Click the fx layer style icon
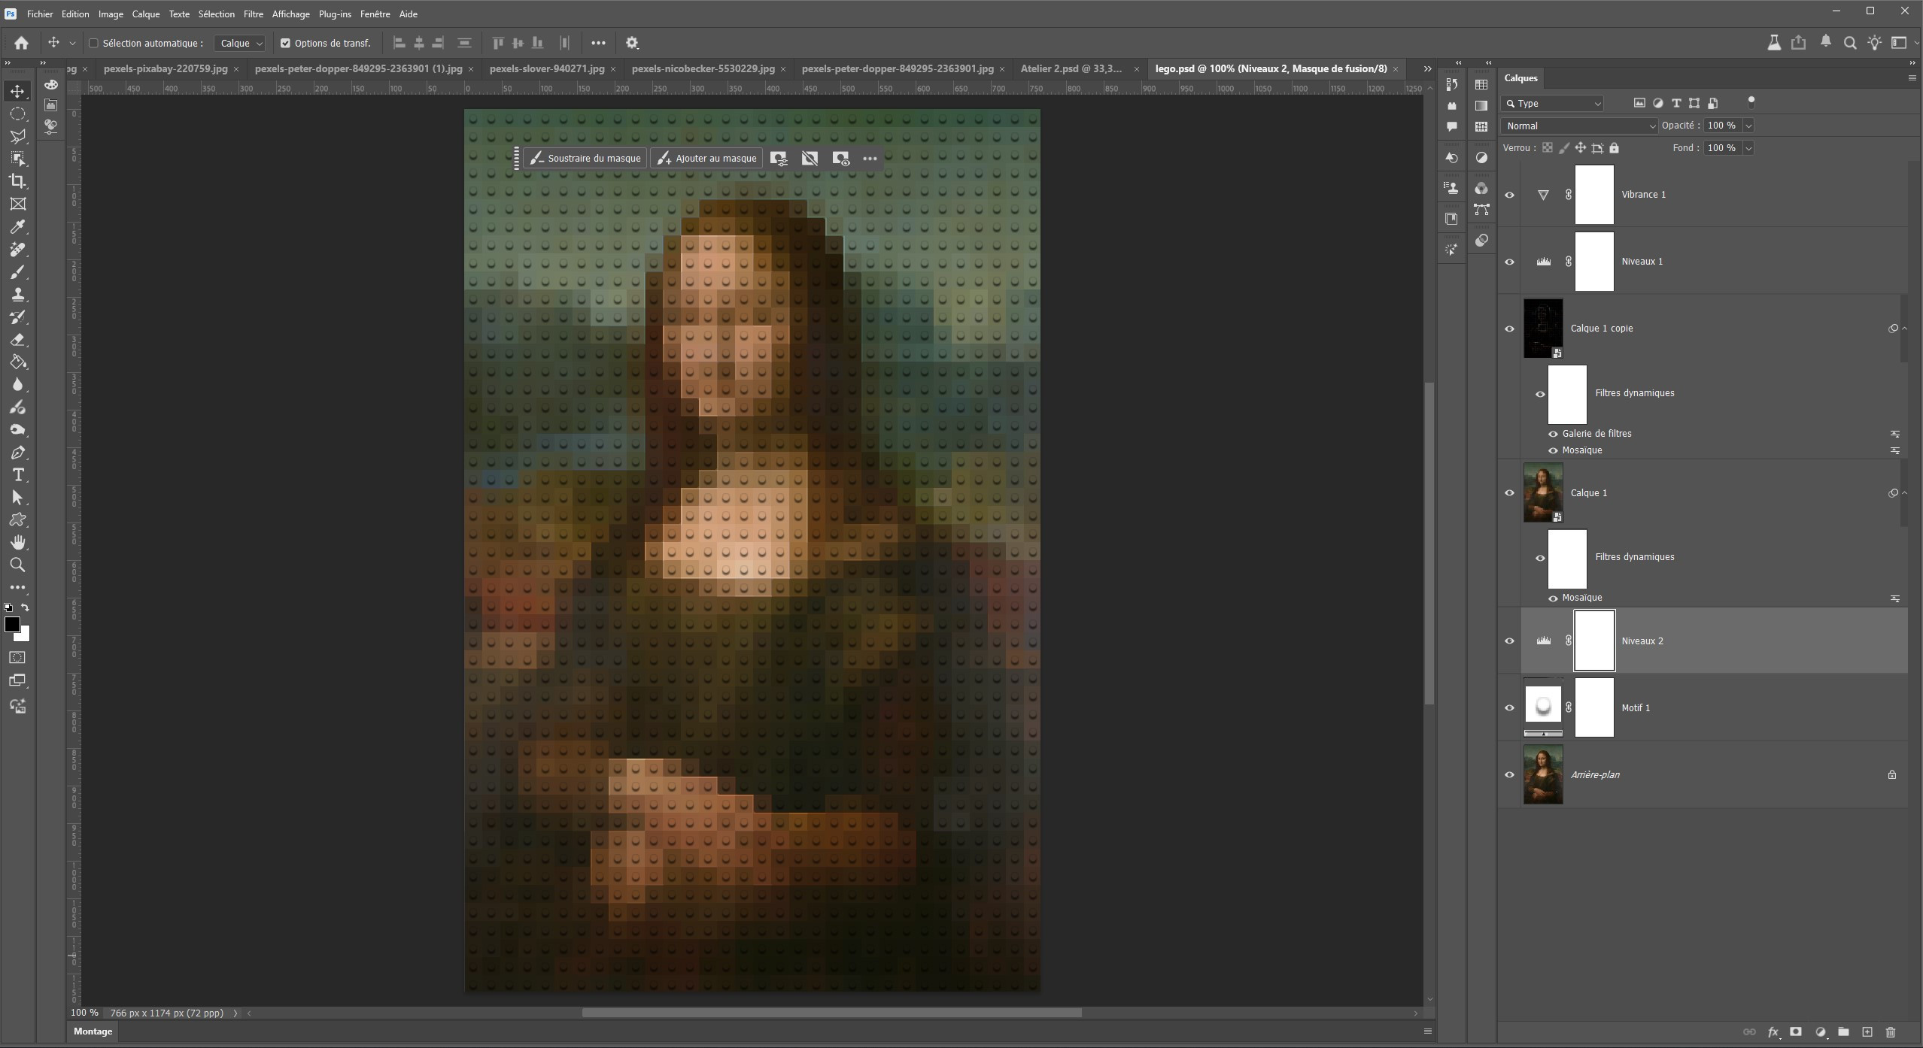Screen dimensions: 1923x1048 pos(1773,1032)
